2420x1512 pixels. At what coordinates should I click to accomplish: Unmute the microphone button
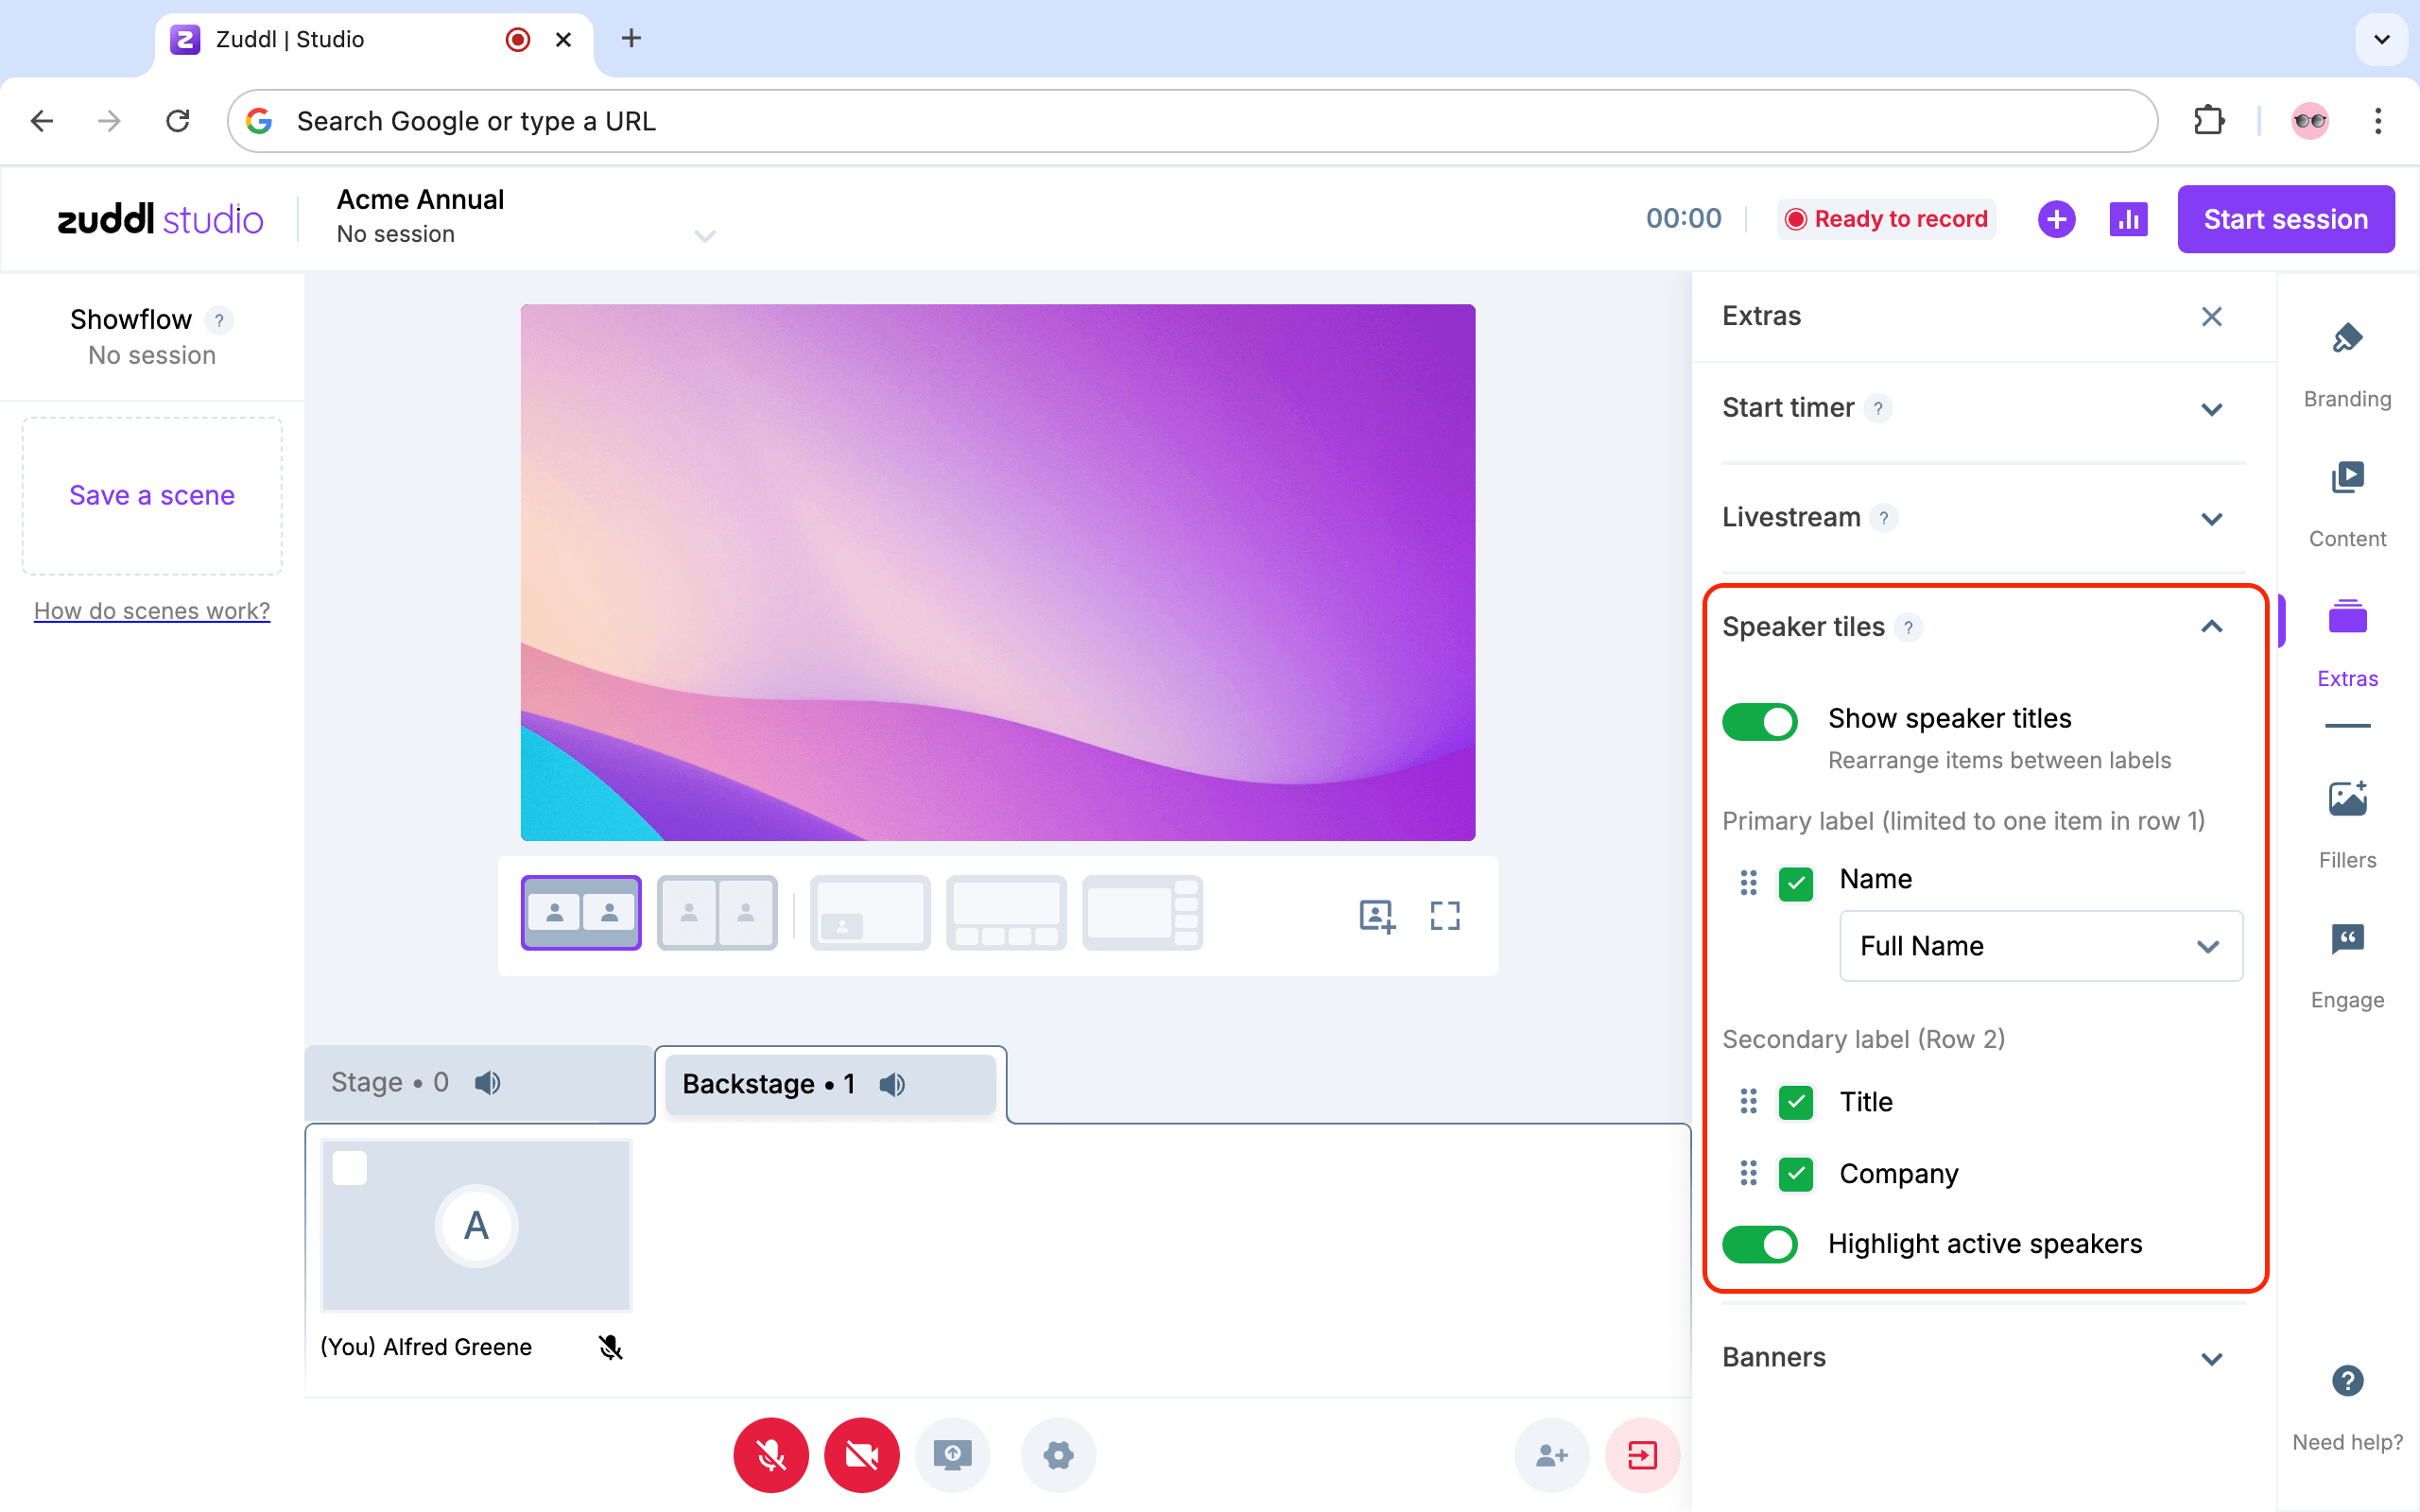[x=770, y=1455]
